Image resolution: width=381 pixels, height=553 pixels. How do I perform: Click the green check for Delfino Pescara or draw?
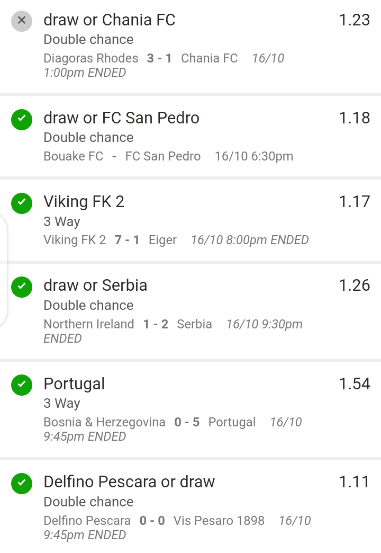pyautogui.click(x=22, y=483)
